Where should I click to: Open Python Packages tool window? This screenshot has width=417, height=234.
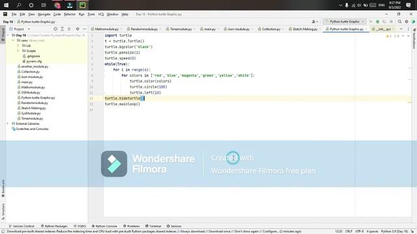(54, 226)
